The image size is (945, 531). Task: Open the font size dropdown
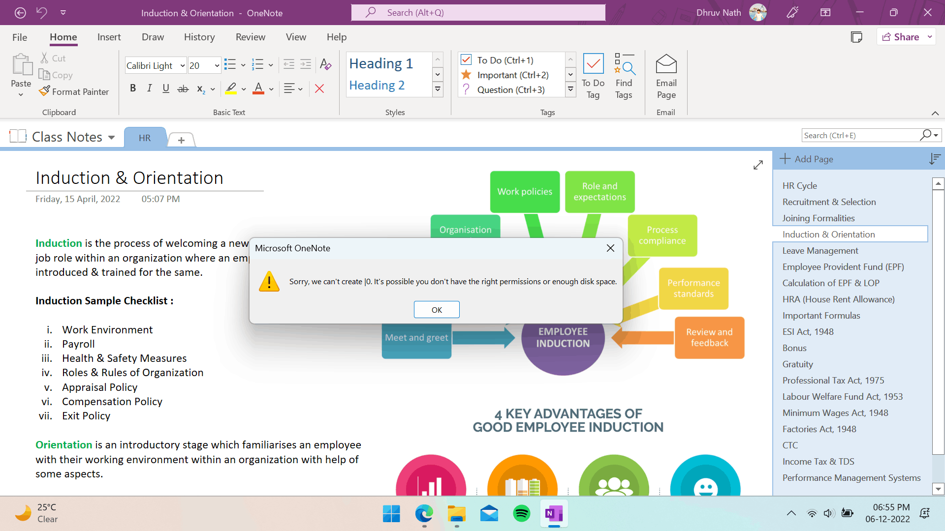point(217,65)
